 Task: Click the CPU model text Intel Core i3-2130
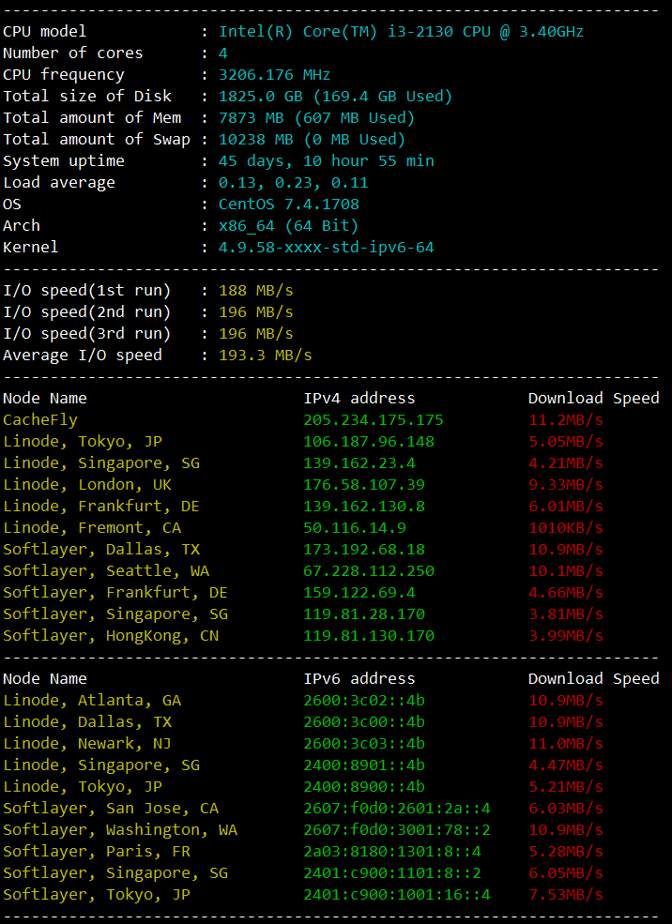coord(401,32)
